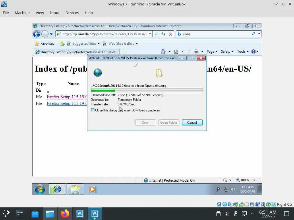Click the IE forward navigation button
Screen dimensions: 294x220
tap(45, 34)
